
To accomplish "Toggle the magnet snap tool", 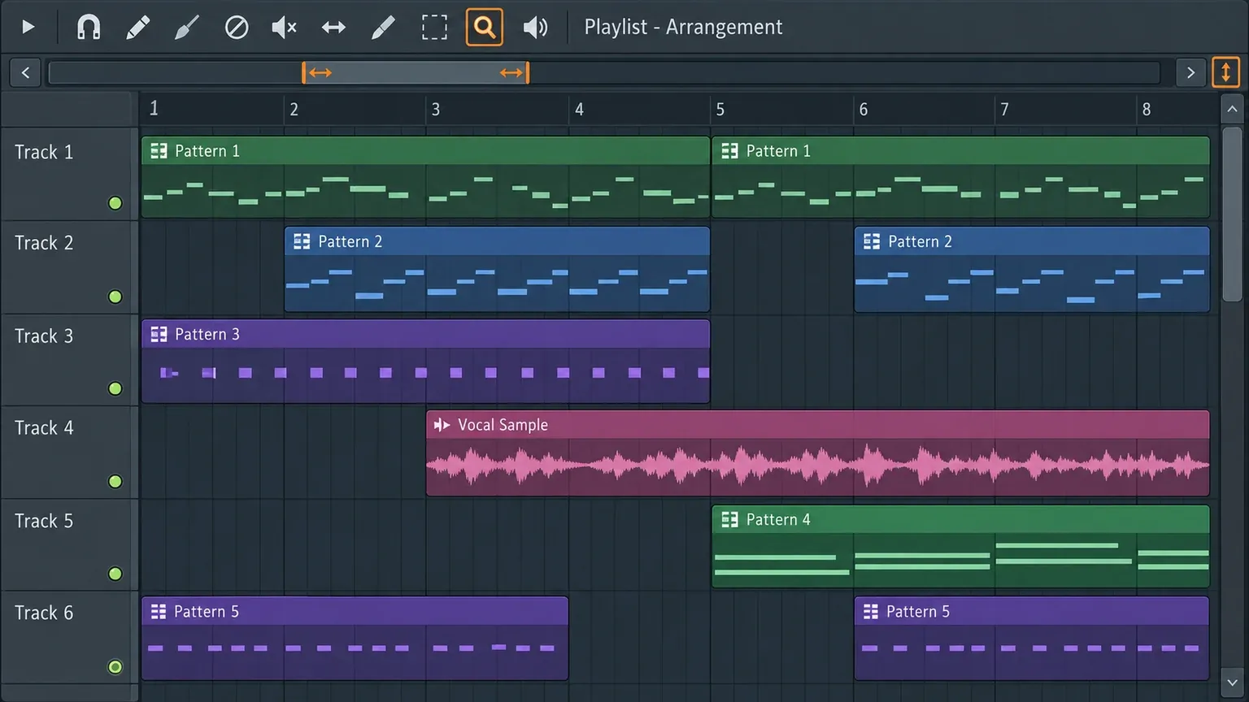I will pyautogui.click(x=89, y=27).
